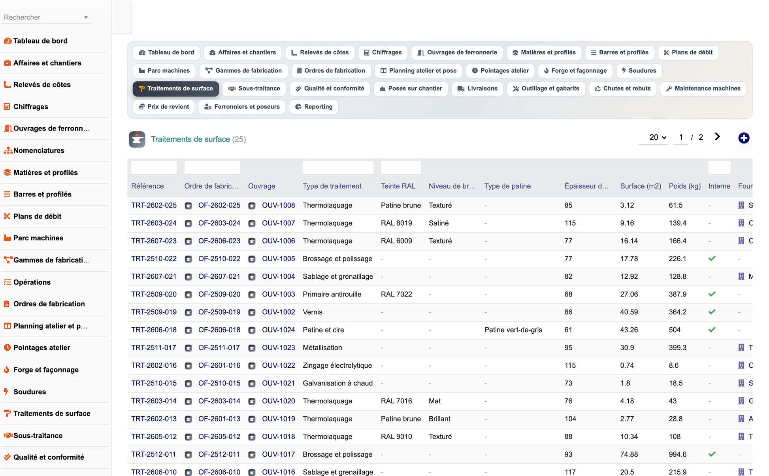
Task: Go to next page with chevron arrow
Action: coord(717,137)
